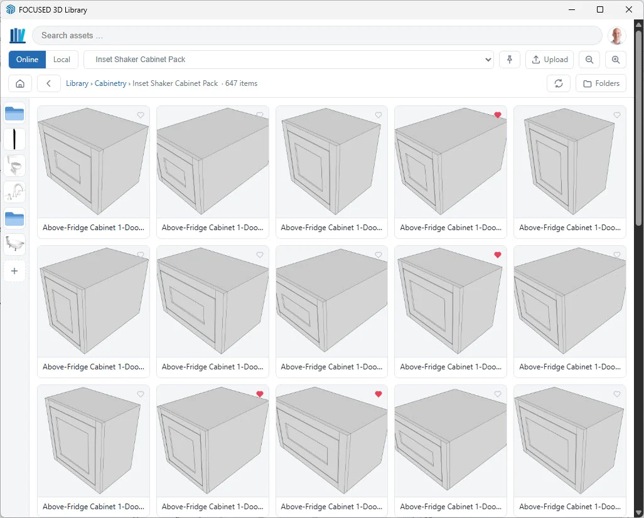The image size is (644, 518).
Task: Open the bathtub shortcut in sidebar
Action: click(15, 245)
